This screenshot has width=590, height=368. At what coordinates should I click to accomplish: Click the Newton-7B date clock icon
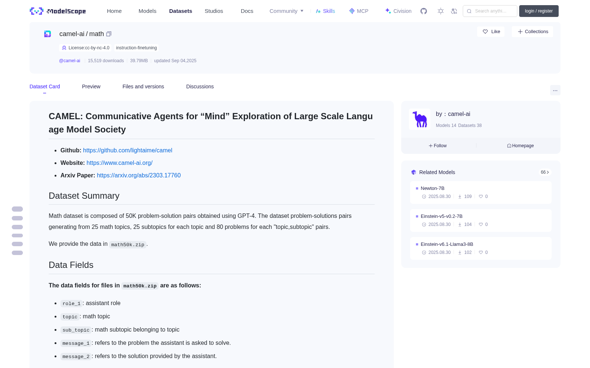tap(424, 197)
